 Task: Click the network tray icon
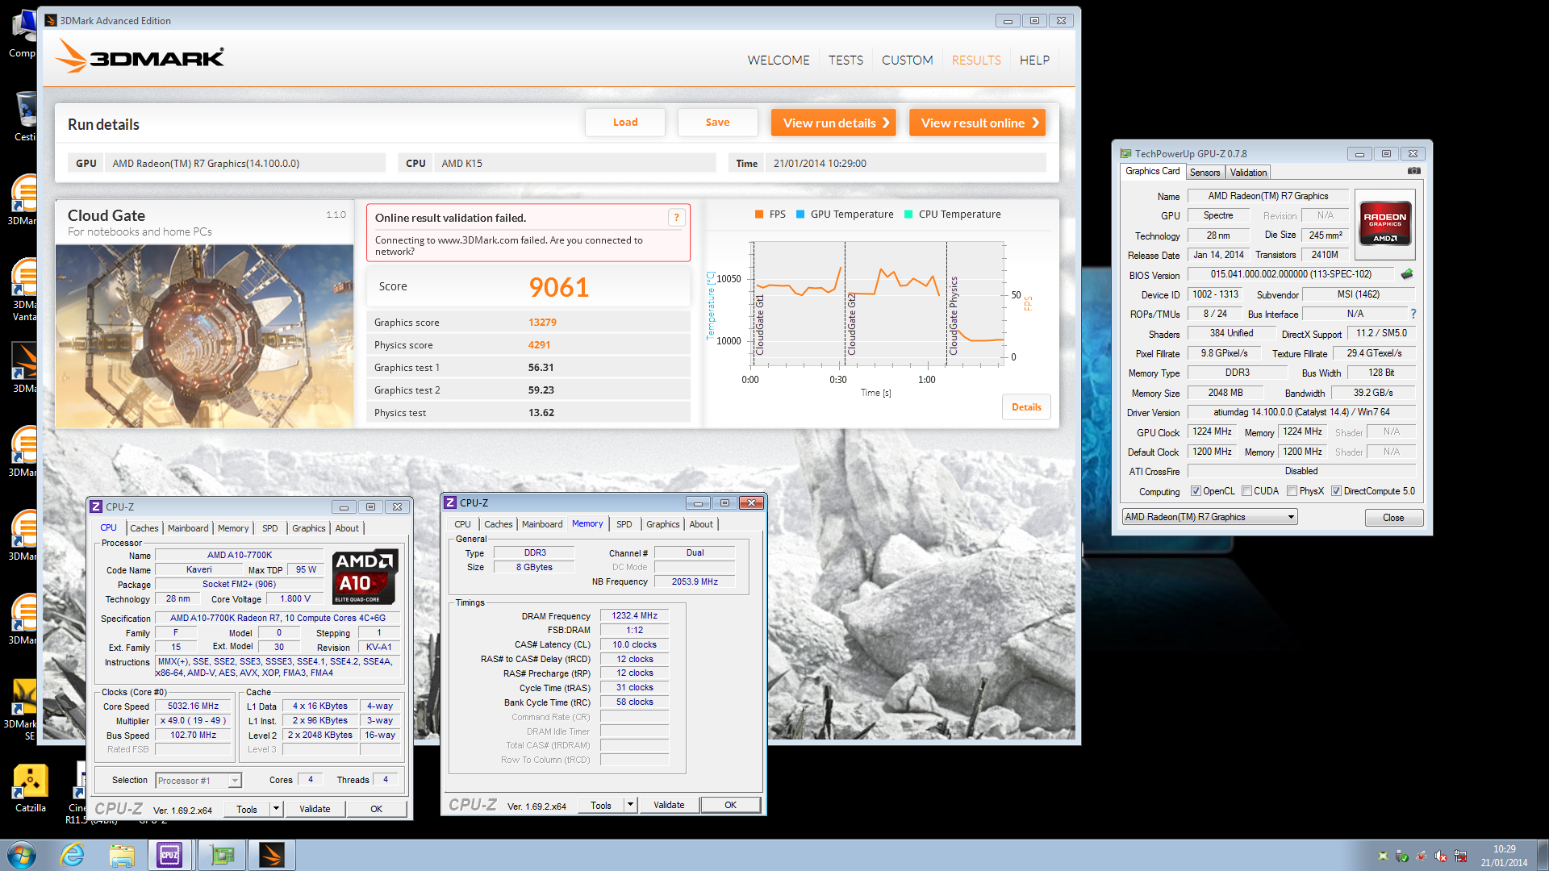[x=1460, y=856]
